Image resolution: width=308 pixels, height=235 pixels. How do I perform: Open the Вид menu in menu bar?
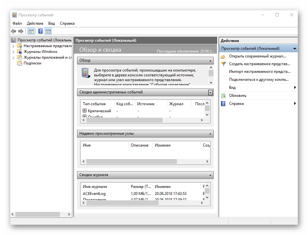coord(51,24)
